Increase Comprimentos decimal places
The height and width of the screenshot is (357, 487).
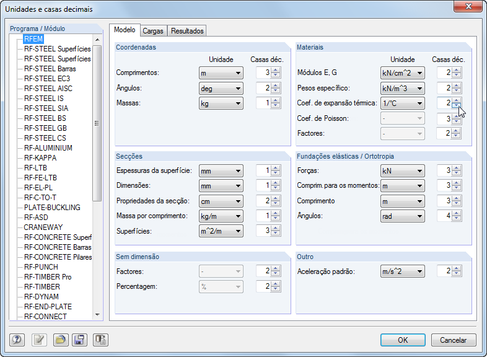pyautogui.click(x=275, y=70)
